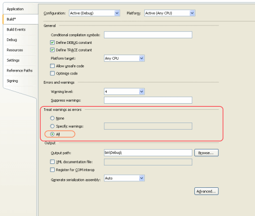Screen dimensions: 255x216
Task: Select None for treat warnings as errors
Action: tap(52, 118)
